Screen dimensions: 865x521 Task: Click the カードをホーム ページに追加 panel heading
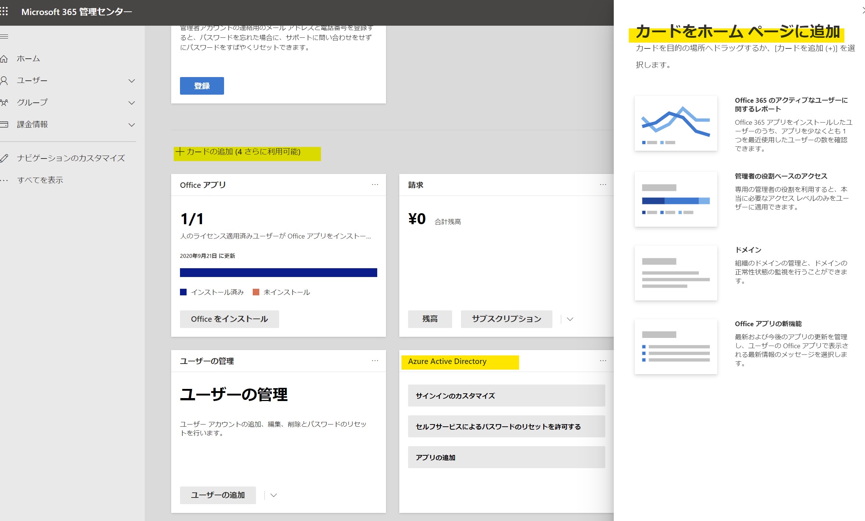(x=738, y=32)
